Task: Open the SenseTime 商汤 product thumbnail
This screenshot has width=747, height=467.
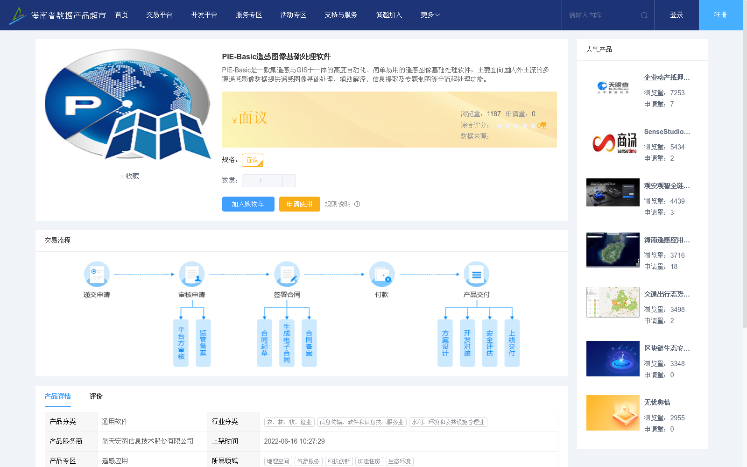Action: tap(613, 142)
